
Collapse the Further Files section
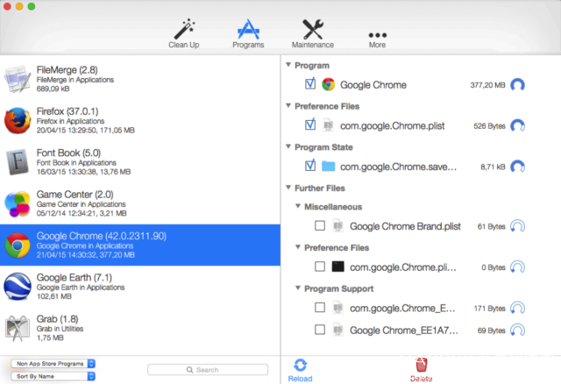click(288, 187)
